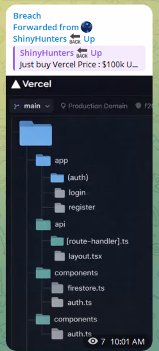This screenshot has width=159, height=351.
Task: Click the git branch icon beside main
Action: coord(17,106)
